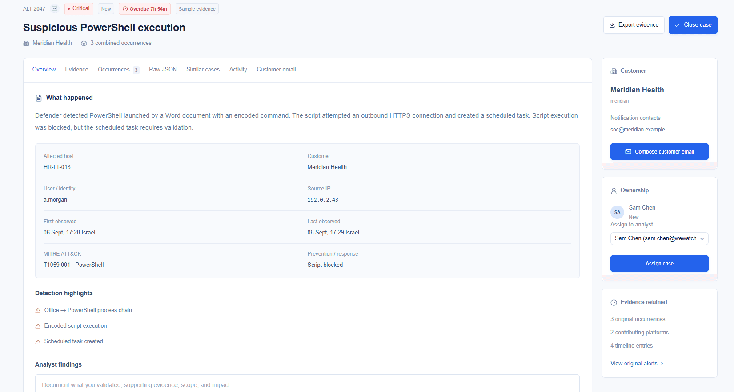Click the SA avatar for Sam Chen
This screenshot has width=734, height=392.
point(617,212)
